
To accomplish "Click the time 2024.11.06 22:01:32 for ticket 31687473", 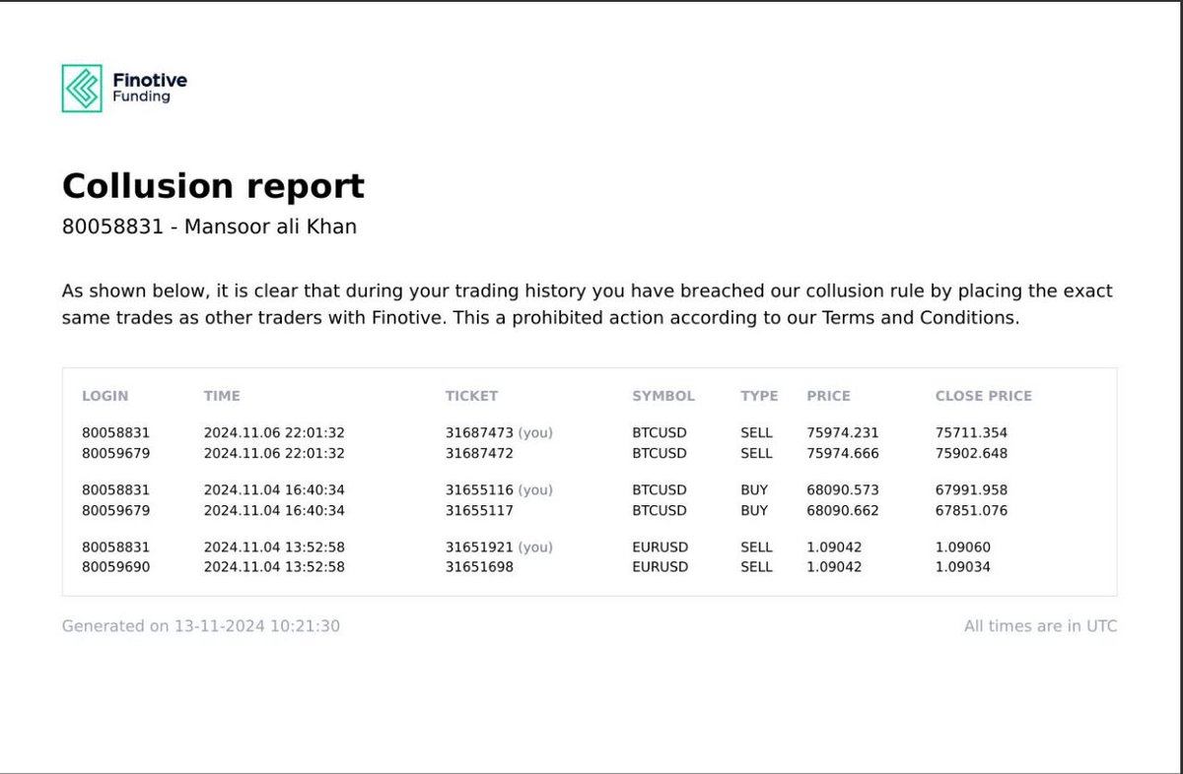I will (274, 432).
